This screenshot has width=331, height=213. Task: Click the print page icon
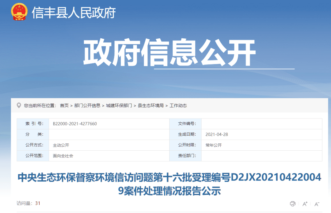click(293, 204)
